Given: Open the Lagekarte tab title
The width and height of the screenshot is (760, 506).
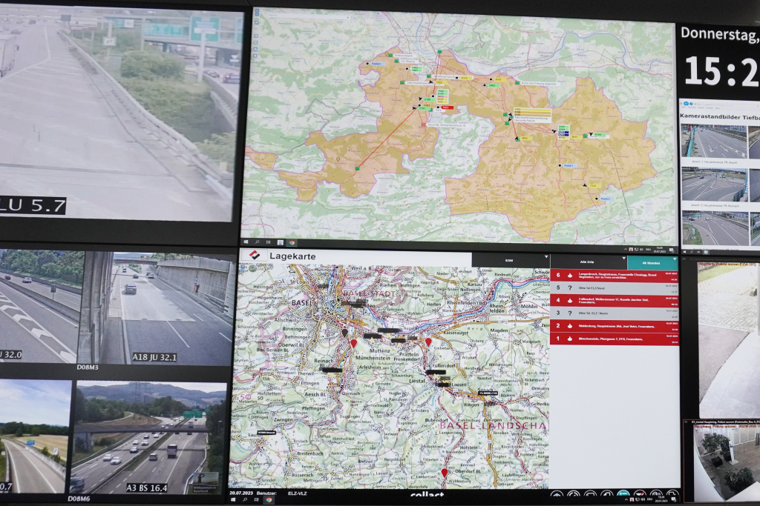Looking at the screenshot, I should (x=292, y=256).
